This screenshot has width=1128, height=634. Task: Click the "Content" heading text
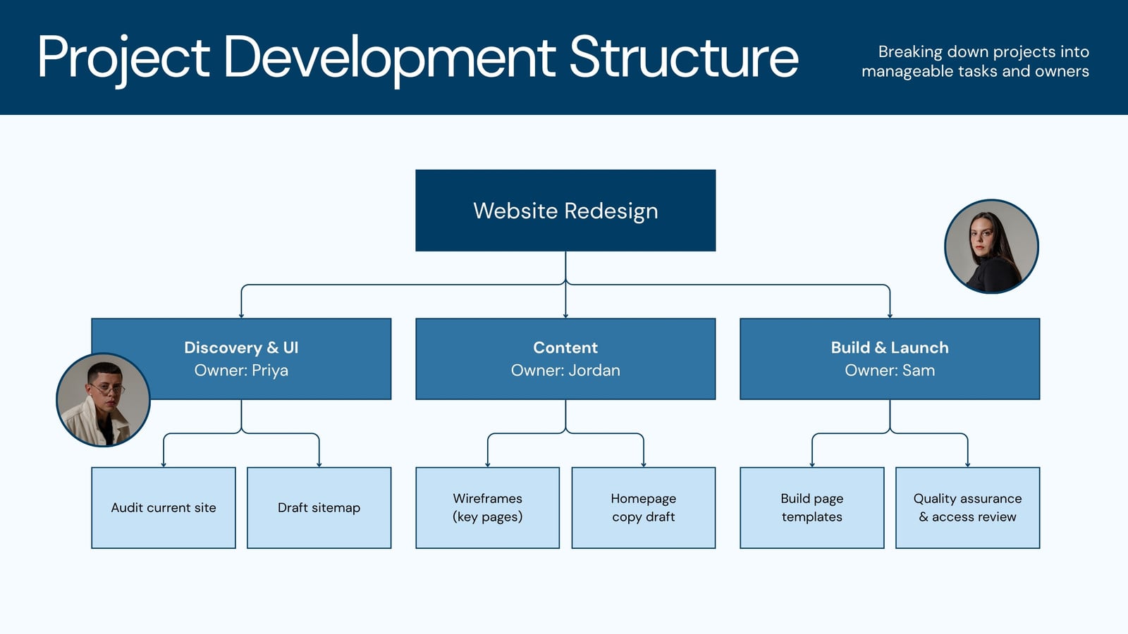[x=565, y=347]
